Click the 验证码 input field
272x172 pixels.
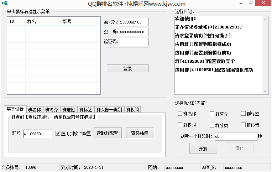[134, 42]
